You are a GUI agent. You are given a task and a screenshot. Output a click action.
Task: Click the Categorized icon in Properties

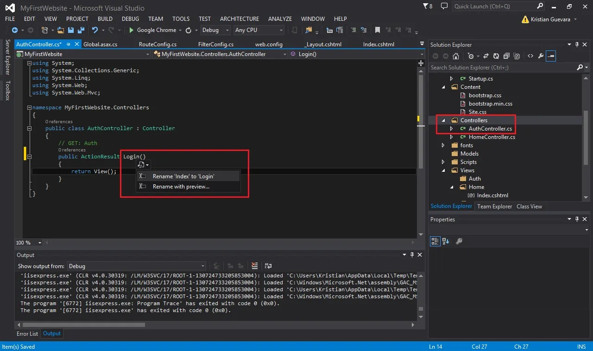tap(435, 241)
